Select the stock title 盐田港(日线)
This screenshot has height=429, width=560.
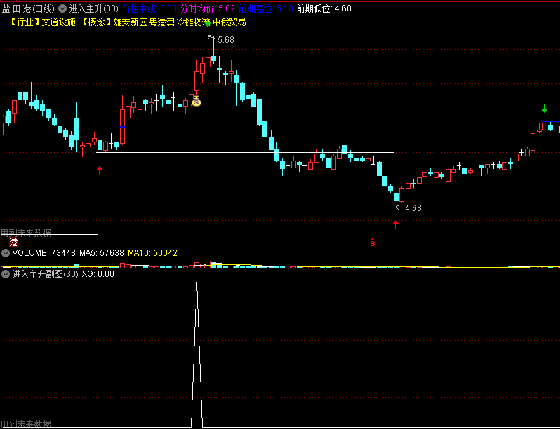[28, 8]
